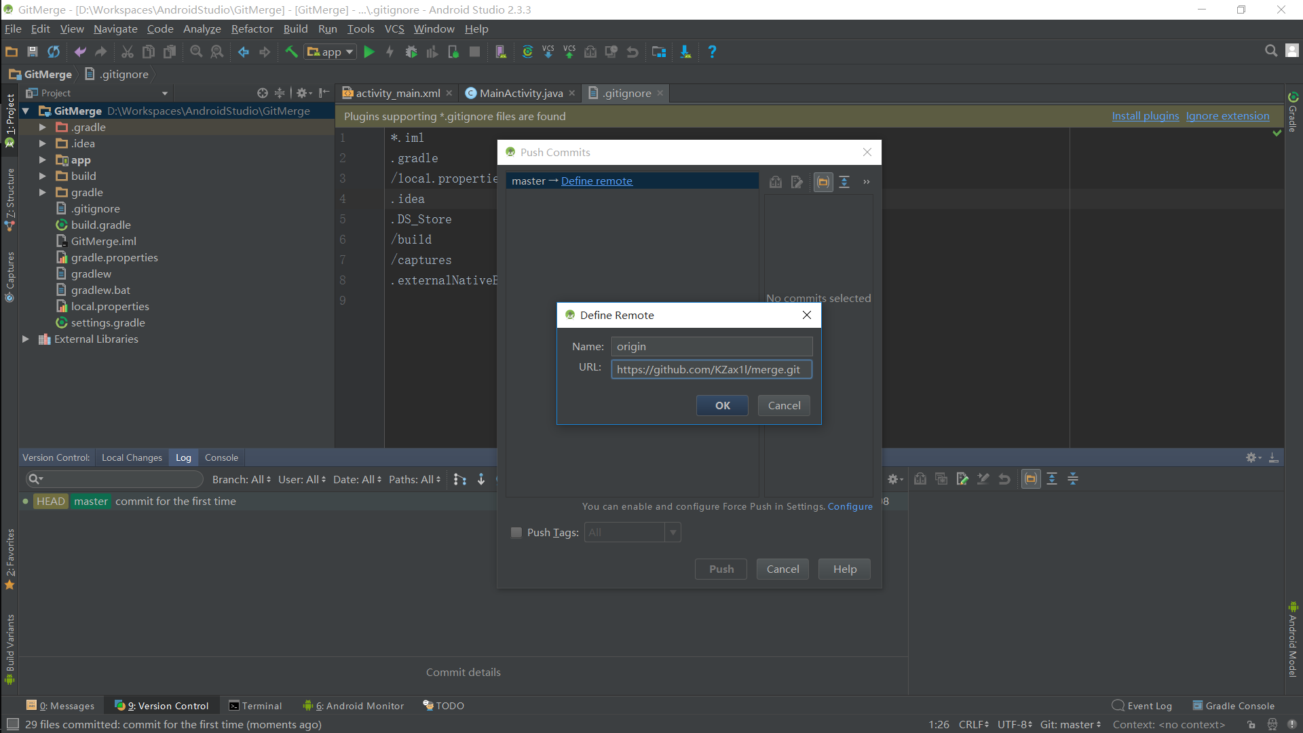Open the Paths: All filter dropdown
The image size is (1303, 733).
tap(415, 479)
